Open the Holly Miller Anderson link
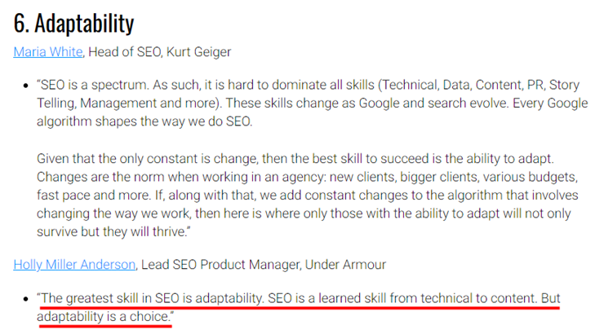 pyautogui.click(x=74, y=265)
